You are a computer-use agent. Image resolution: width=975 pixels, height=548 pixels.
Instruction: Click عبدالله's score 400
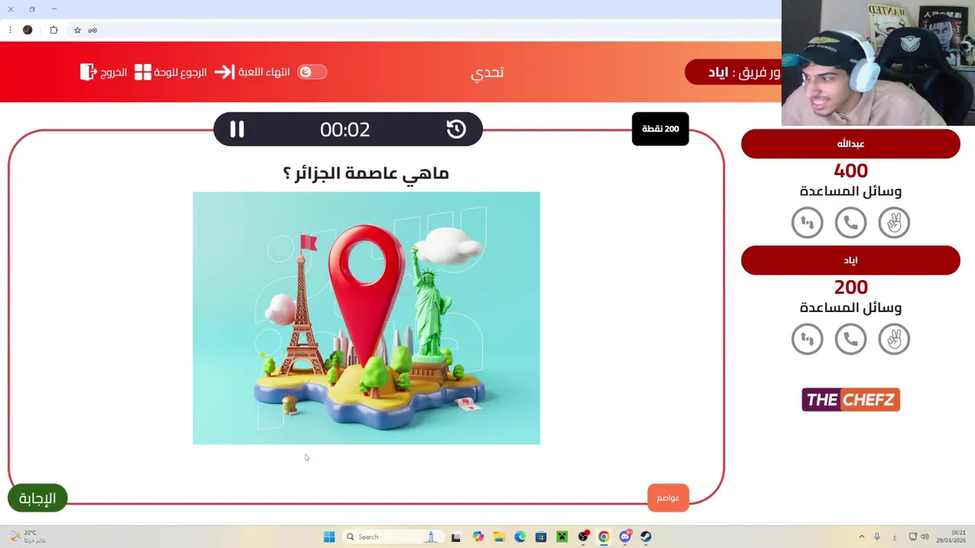coord(851,170)
